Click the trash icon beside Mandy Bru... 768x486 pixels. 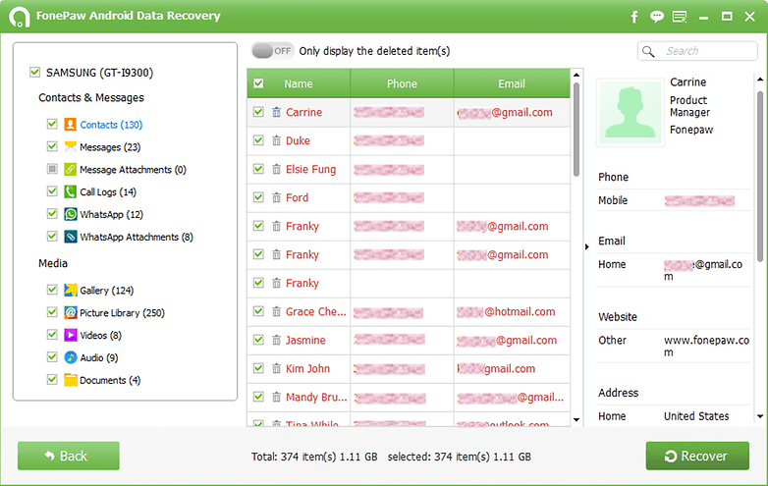277,397
